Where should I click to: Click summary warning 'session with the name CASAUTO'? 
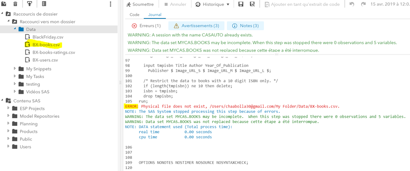pyautogui.click(x=190, y=35)
